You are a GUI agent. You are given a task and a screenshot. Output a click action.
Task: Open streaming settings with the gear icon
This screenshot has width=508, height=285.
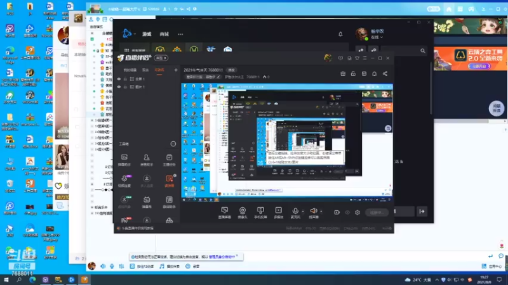(358, 213)
